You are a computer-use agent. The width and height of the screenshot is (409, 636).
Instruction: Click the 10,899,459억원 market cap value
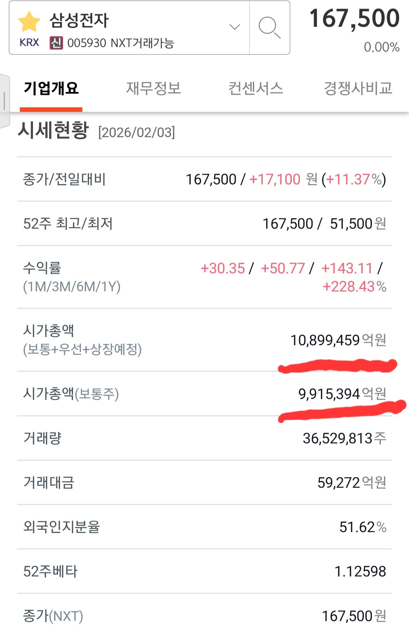point(338,340)
